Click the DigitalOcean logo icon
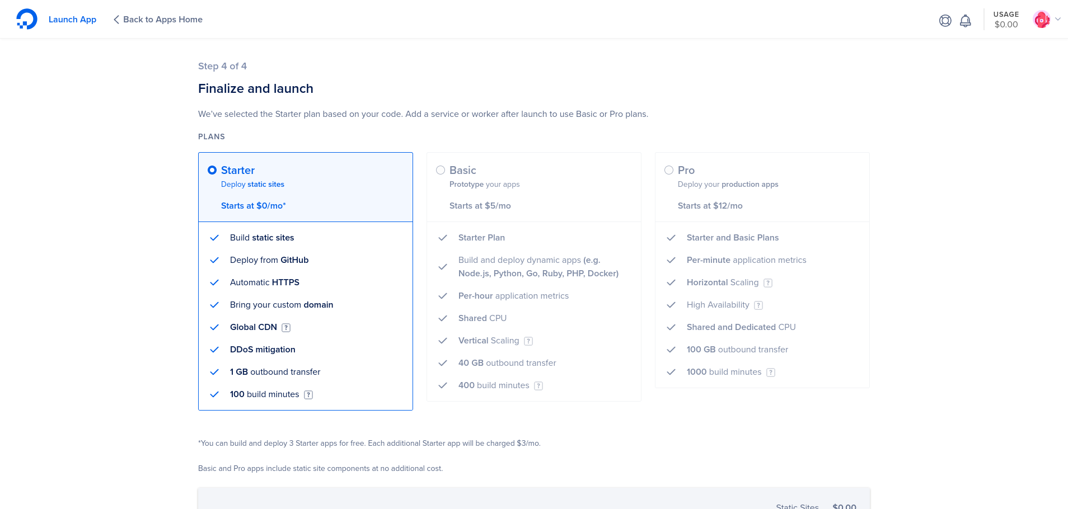The width and height of the screenshot is (1068, 509). tap(26, 19)
